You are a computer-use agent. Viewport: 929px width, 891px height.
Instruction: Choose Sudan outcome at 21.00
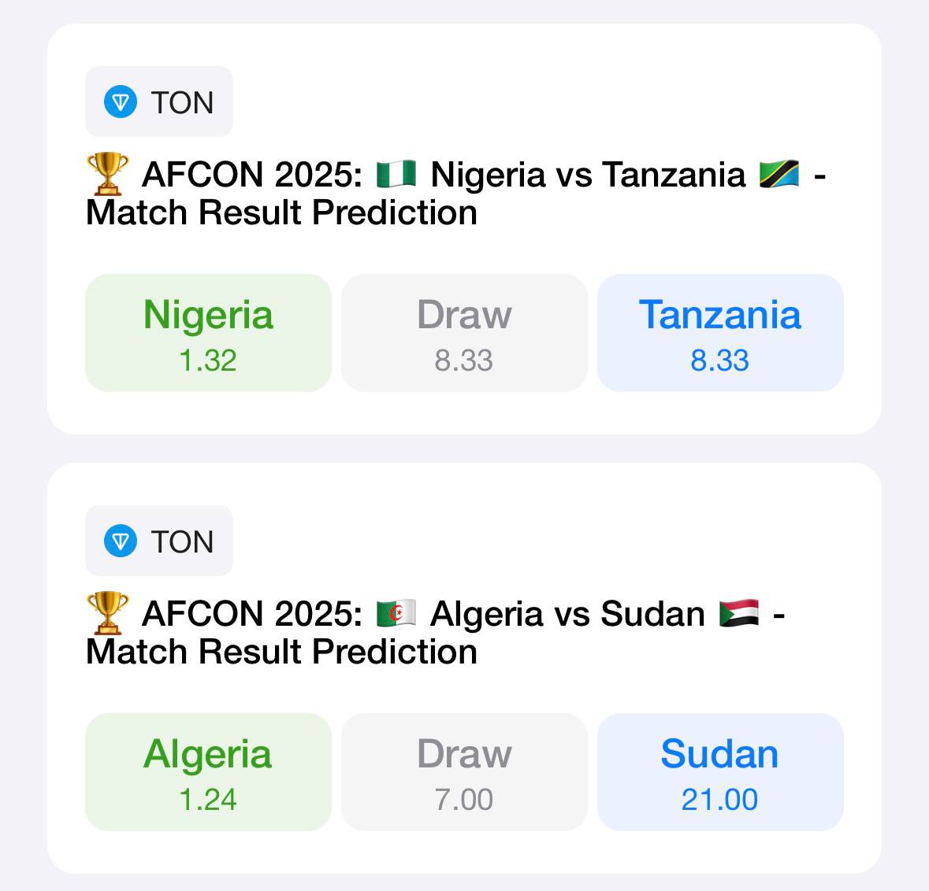click(720, 772)
